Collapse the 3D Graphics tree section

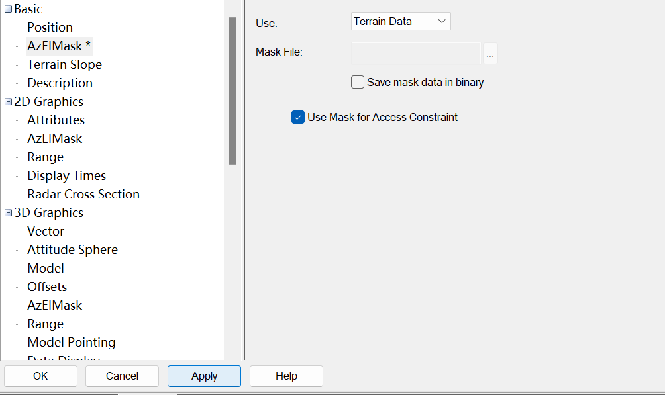(8, 213)
